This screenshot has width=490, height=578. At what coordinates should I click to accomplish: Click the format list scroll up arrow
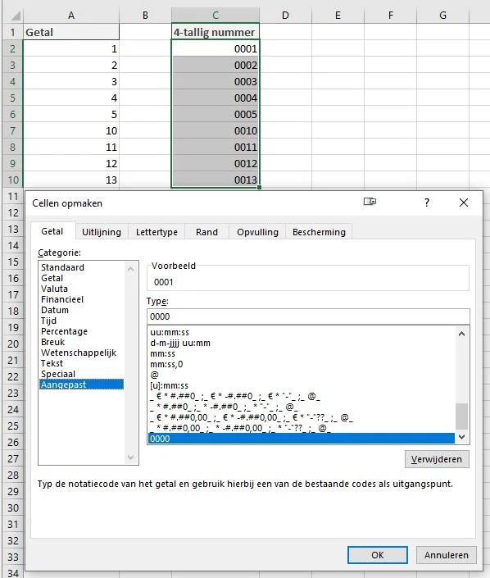(x=461, y=334)
